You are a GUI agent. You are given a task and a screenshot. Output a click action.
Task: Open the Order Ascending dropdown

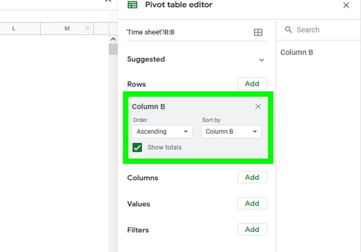[x=162, y=131]
